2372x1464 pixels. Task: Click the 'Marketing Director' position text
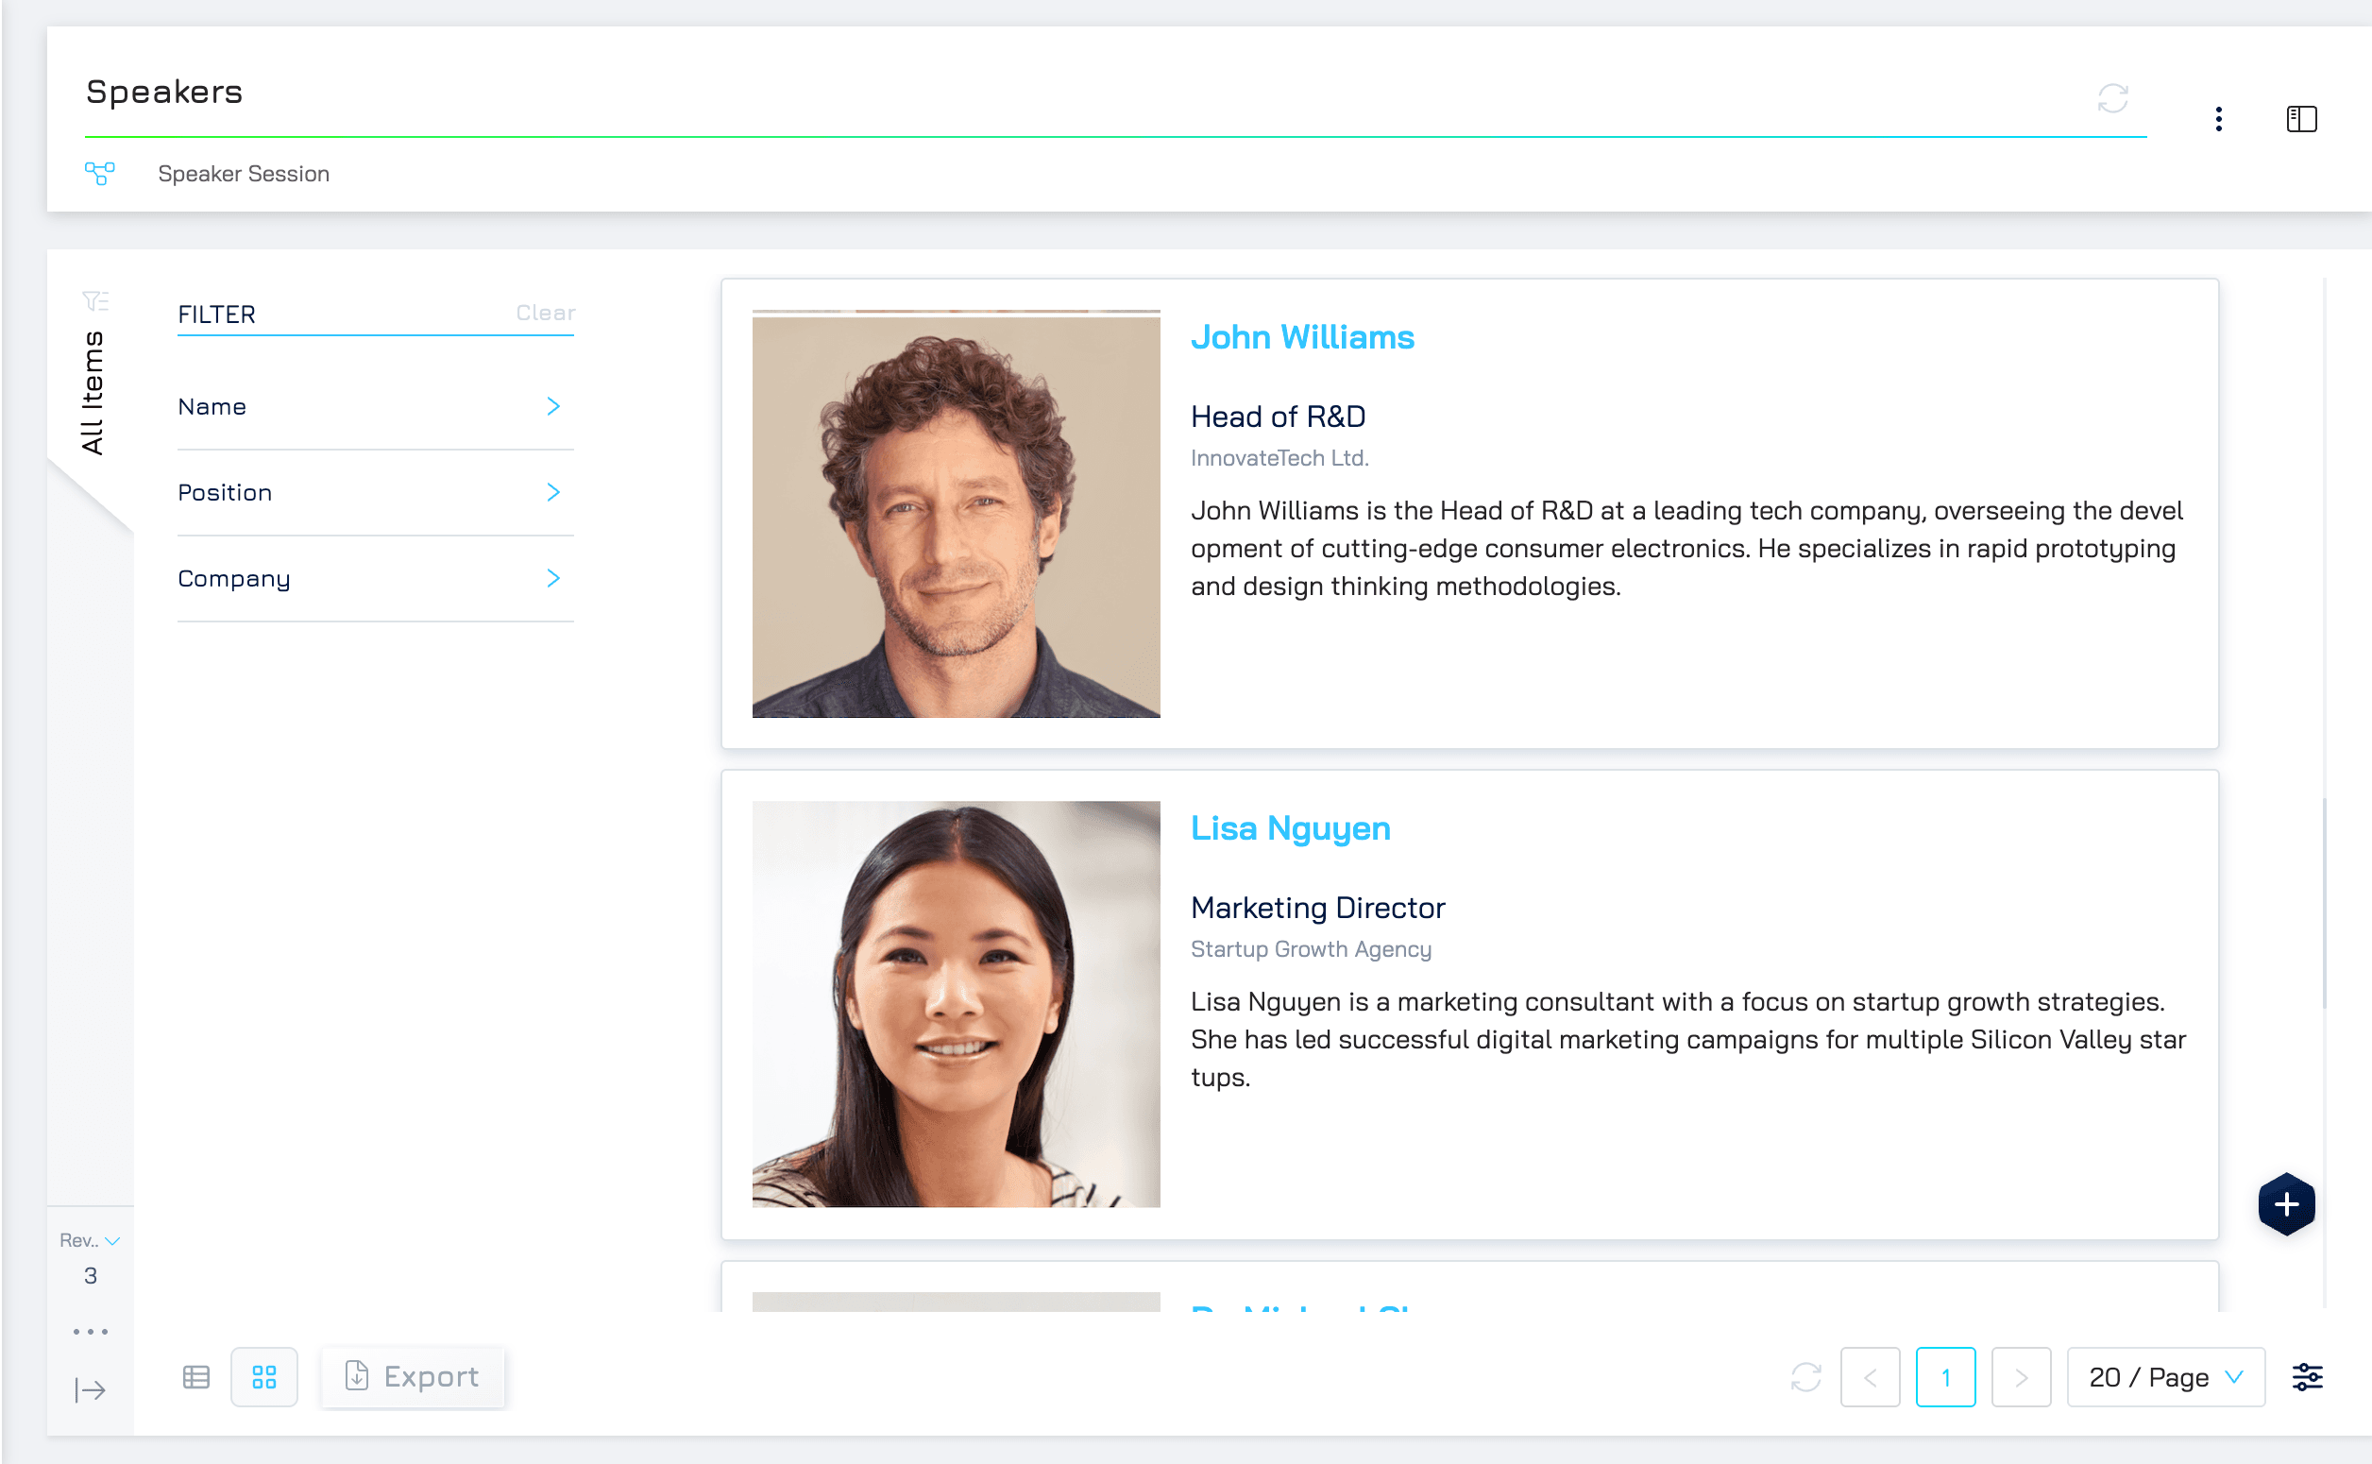1317,909
